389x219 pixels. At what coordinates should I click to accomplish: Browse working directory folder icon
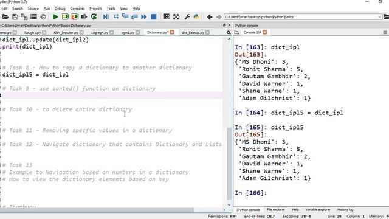387,17
